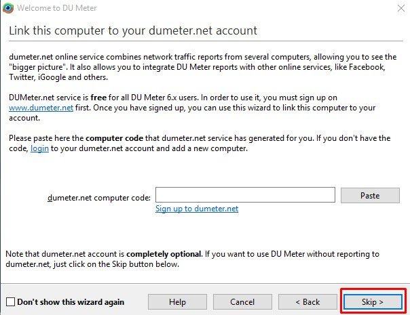Go to the previous step with Back
The image size is (410, 315).
tap(307, 301)
